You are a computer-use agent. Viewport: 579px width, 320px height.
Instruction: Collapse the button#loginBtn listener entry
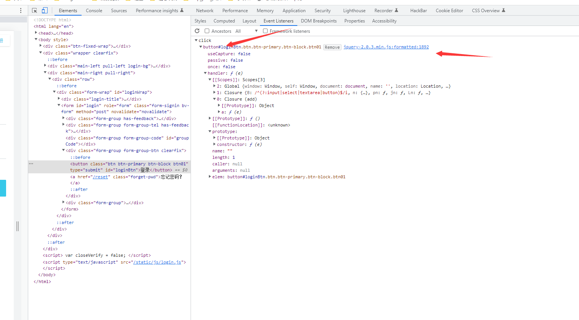[201, 47]
